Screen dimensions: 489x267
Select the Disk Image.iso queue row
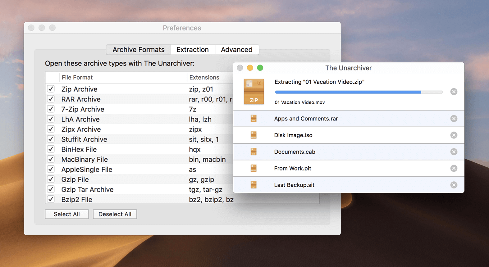coord(349,135)
